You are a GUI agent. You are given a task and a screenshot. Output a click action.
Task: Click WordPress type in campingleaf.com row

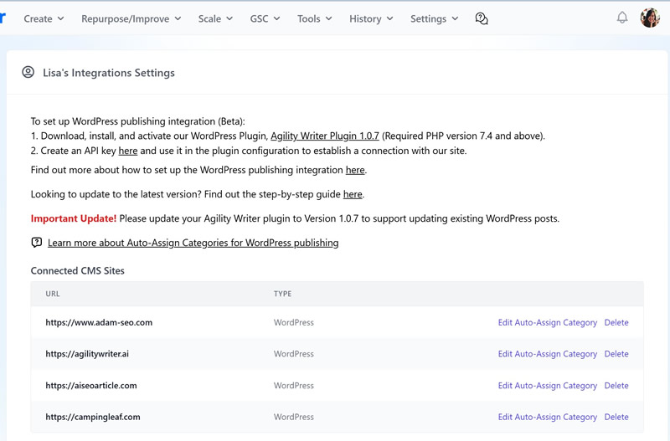pyautogui.click(x=294, y=417)
